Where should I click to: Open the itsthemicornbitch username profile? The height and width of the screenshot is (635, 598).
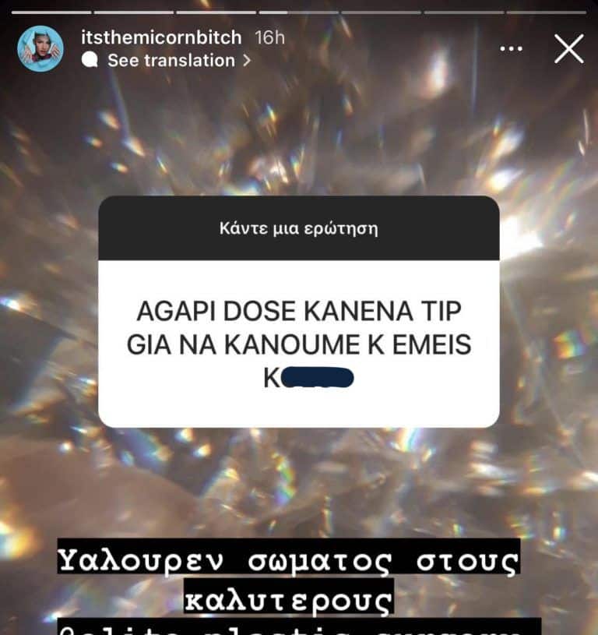(x=161, y=37)
